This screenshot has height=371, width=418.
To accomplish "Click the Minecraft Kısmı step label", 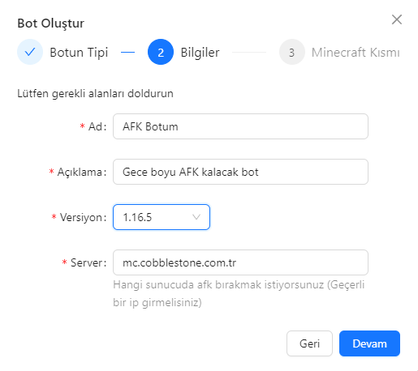I will point(356,53).
